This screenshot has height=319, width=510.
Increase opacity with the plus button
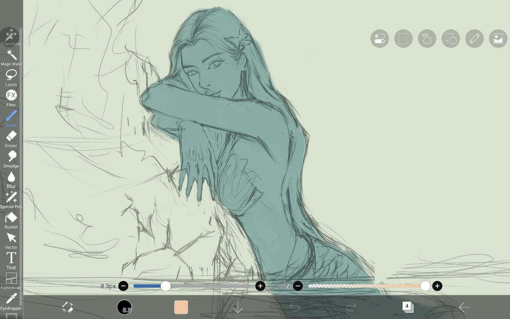tap(437, 286)
